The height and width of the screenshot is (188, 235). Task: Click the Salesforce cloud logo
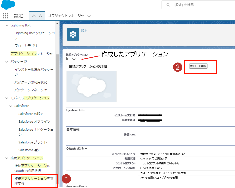[8, 5]
